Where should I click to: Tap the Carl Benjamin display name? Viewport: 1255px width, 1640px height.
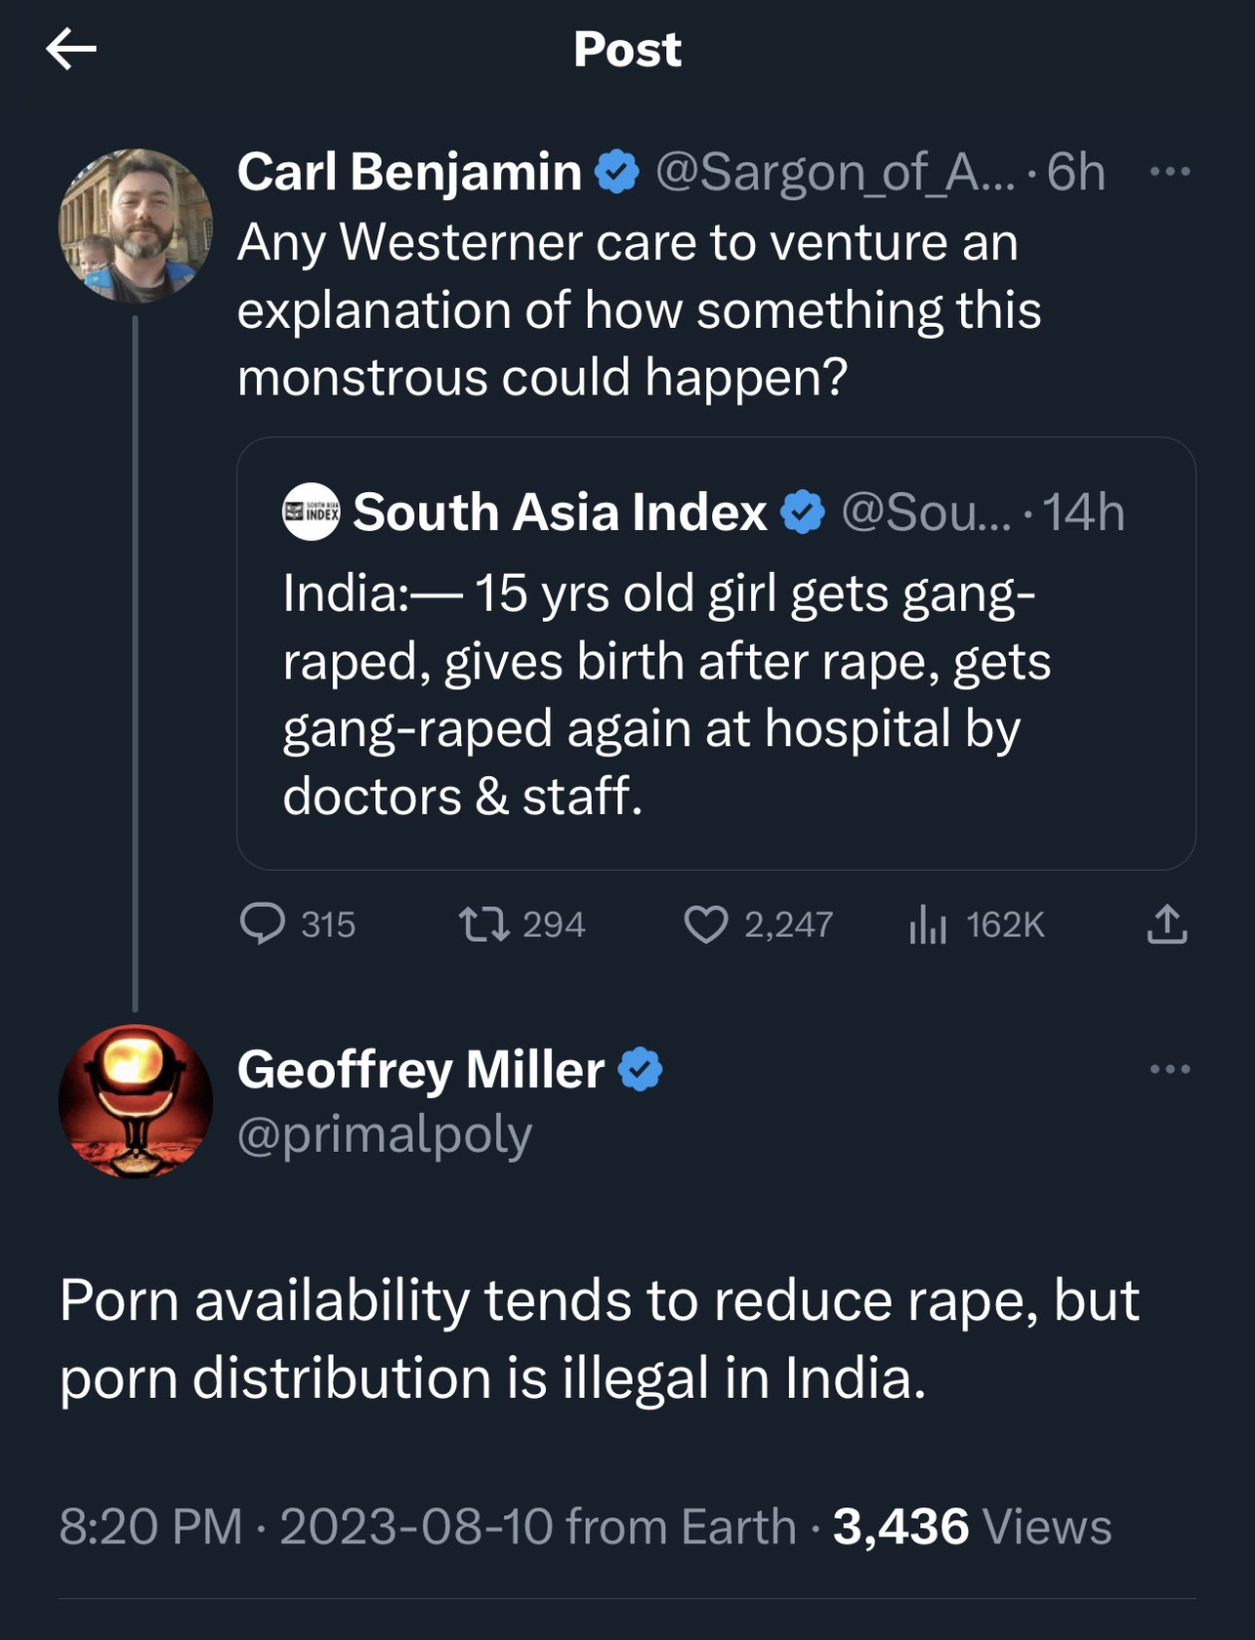(409, 171)
